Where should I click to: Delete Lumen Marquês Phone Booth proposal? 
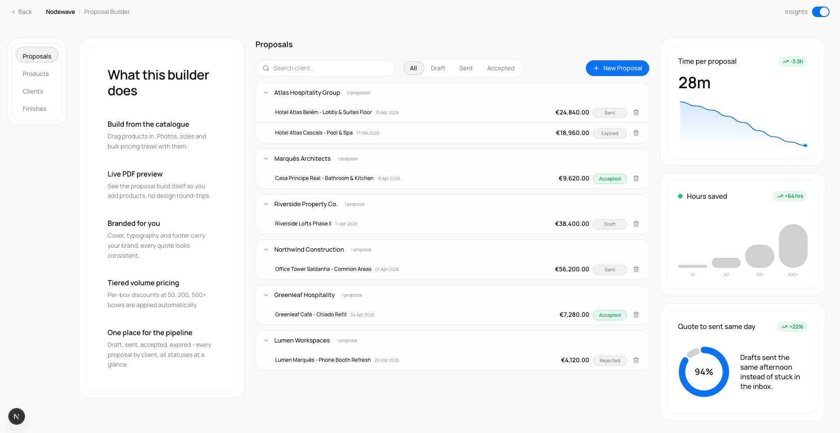636,360
